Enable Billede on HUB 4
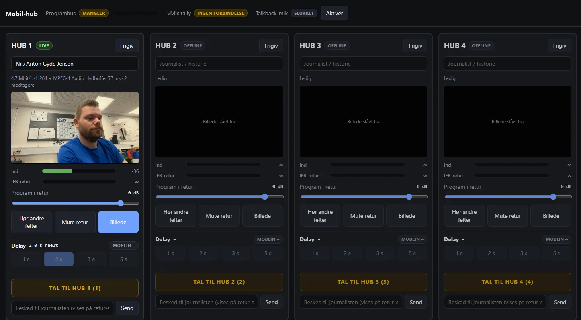The width and height of the screenshot is (581, 320). point(551,216)
